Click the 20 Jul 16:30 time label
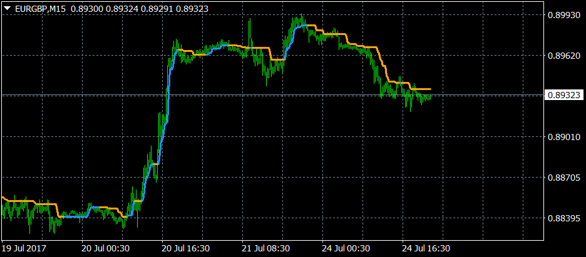This screenshot has height=257, width=586. coord(186,248)
